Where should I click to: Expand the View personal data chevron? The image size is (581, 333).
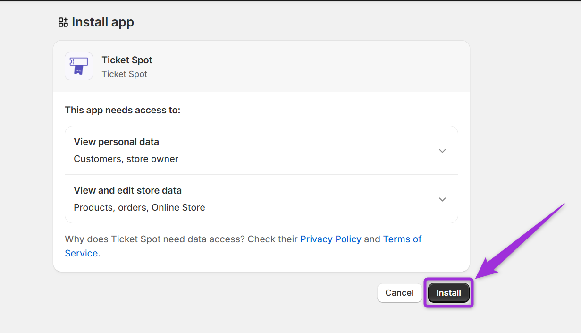442,151
